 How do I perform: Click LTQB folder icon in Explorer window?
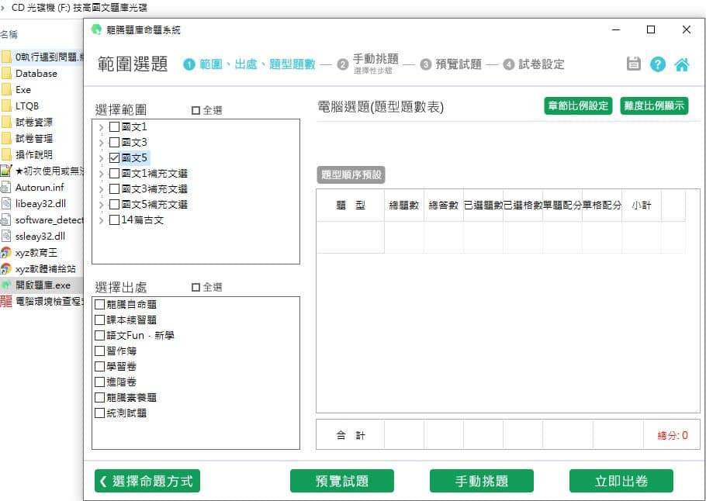(x=6, y=105)
